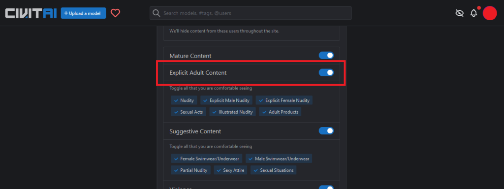Viewport: 504px width, 189px height.
Task: Uncheck the Explicit Male Nudity chip
Action: pyautogui.click(x=226, y=100)
